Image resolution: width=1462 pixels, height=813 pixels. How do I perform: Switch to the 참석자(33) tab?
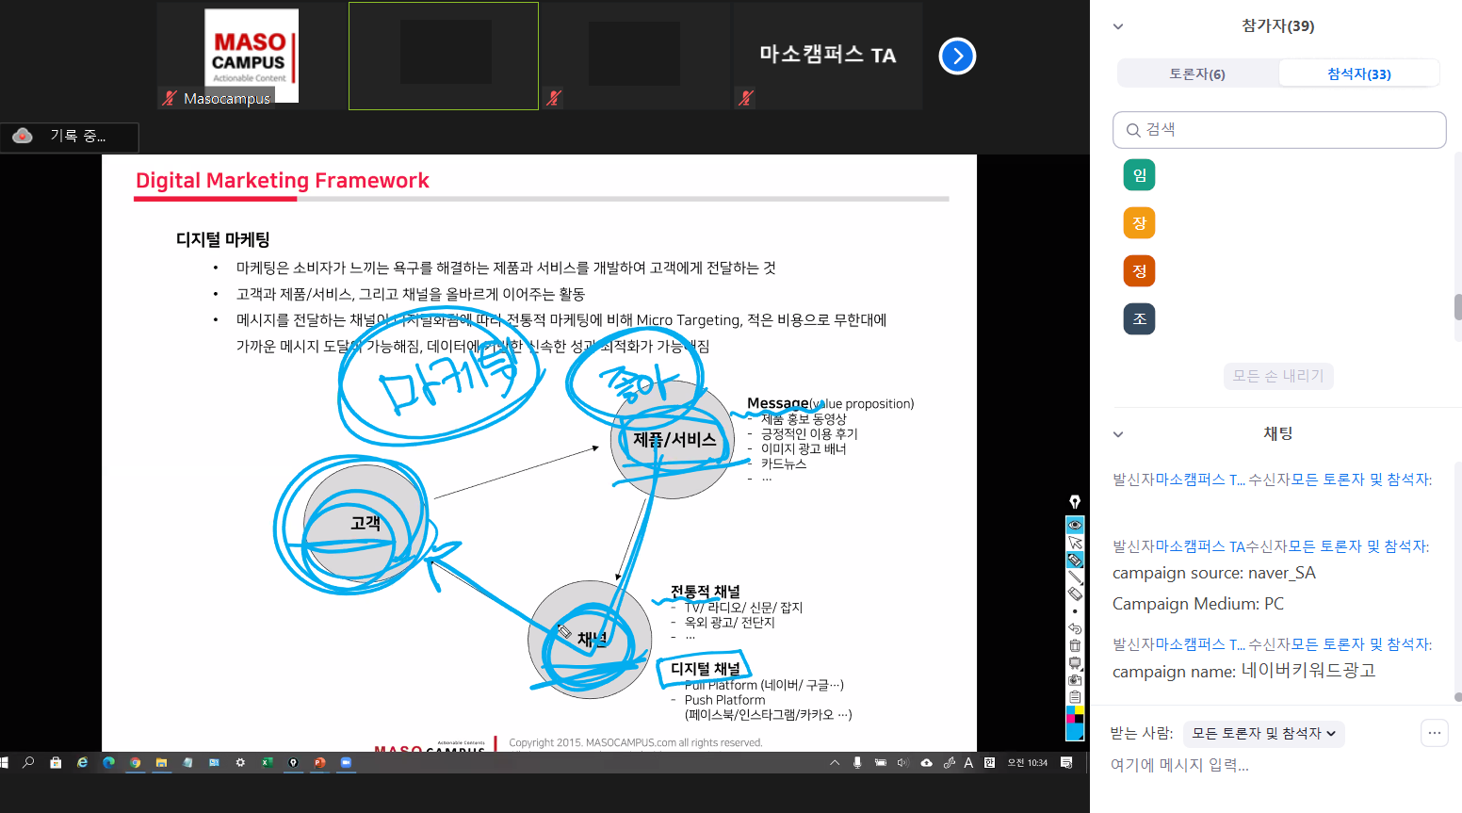1358,73
